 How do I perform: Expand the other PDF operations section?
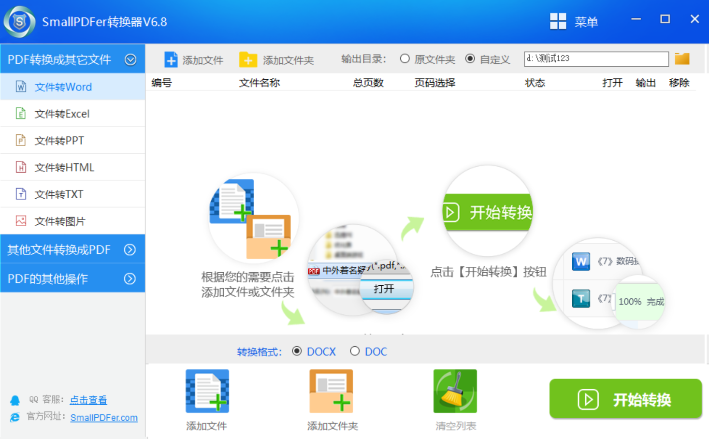[x=130, y=278]
